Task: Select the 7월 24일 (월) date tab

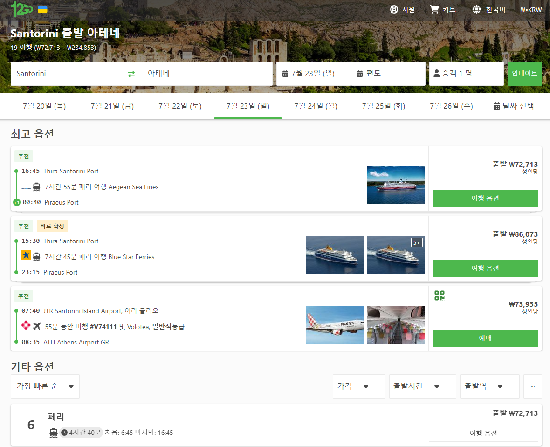Action: (x=316, y=106)
